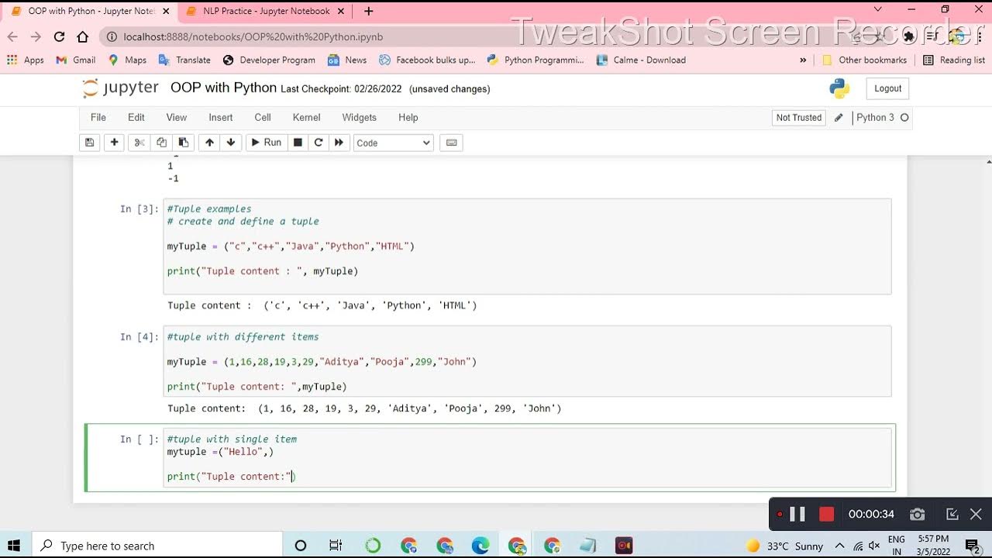
Task: Open the notification center icon
Action: point(973,546)
